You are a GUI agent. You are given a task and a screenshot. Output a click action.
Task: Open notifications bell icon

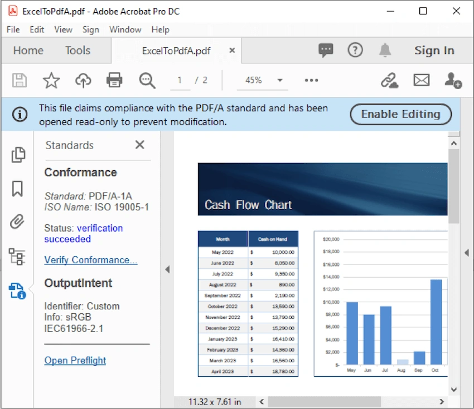(x=385, y=50)
